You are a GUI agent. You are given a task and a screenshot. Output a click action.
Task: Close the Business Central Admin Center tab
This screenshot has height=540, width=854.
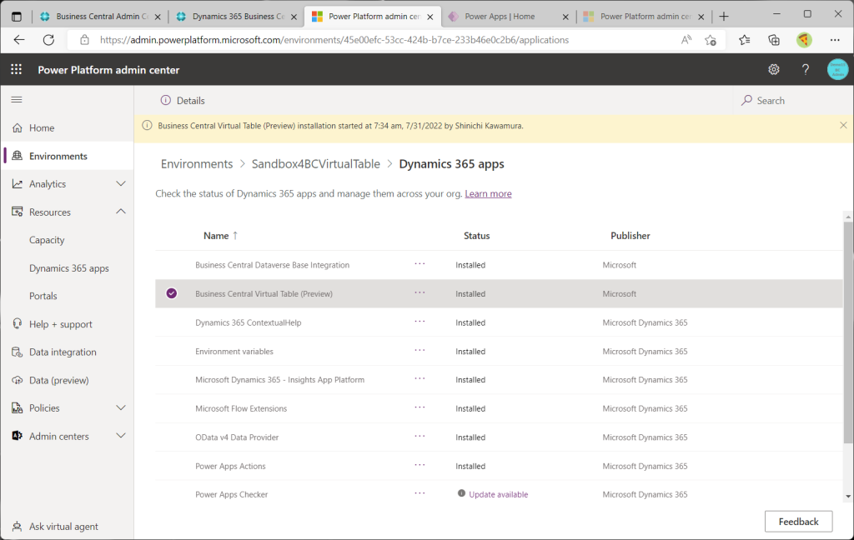pyautogui.click(x=158, y=17)
